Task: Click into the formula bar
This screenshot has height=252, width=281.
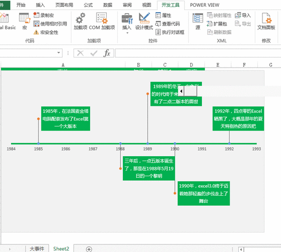Action: [x=198, y=53]
